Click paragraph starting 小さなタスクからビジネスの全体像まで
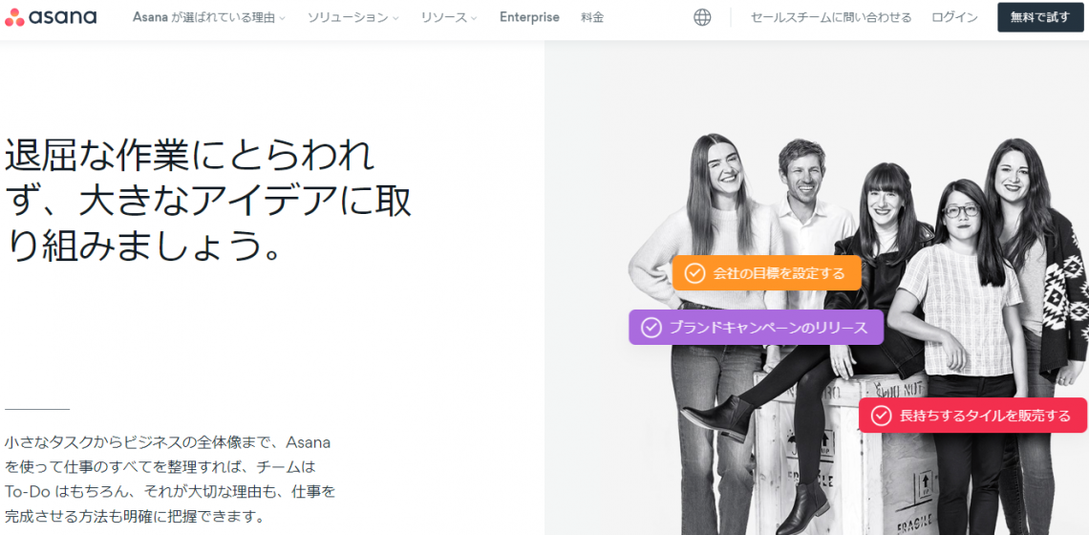This screenshot has height=535, width=1089. point(170,480)
